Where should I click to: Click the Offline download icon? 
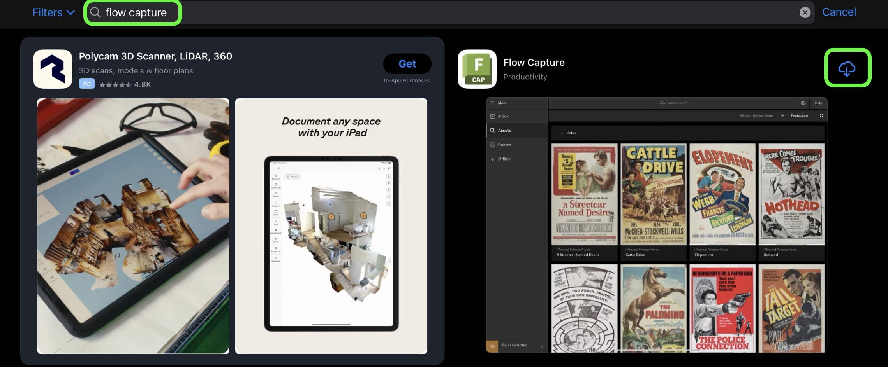[493, 159]
